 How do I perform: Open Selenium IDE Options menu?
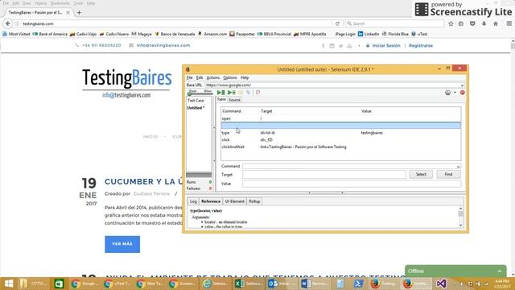coord(230,77)
